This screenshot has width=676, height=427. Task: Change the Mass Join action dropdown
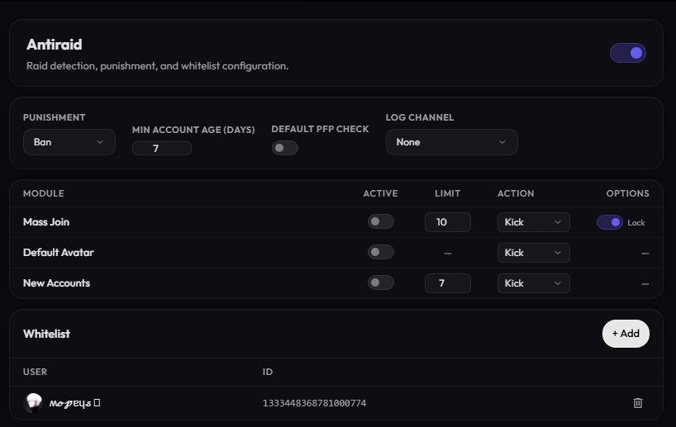(x=534, y=222)
